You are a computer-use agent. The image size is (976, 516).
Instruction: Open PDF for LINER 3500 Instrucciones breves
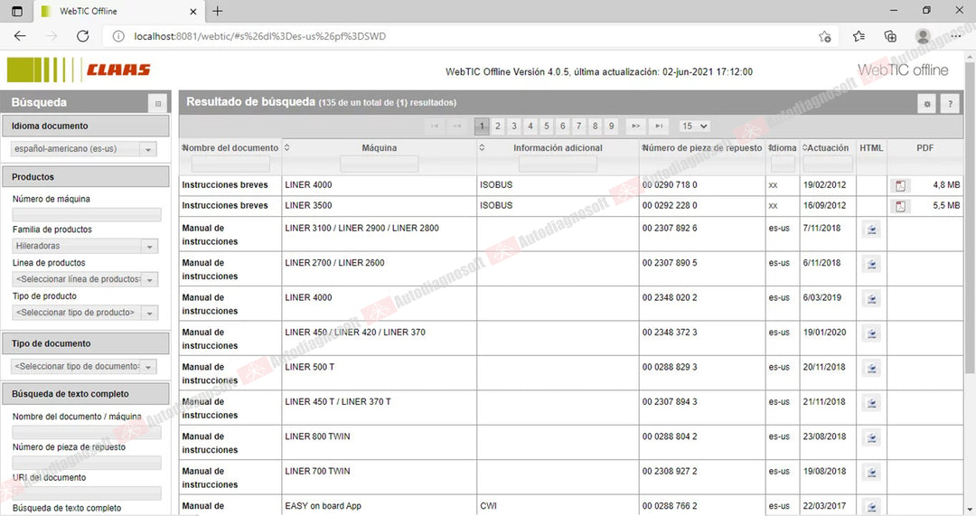click(900, 206)
